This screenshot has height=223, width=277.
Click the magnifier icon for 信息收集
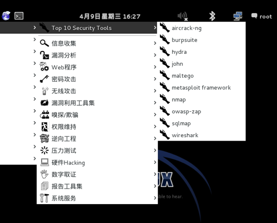tap(44, 43)
